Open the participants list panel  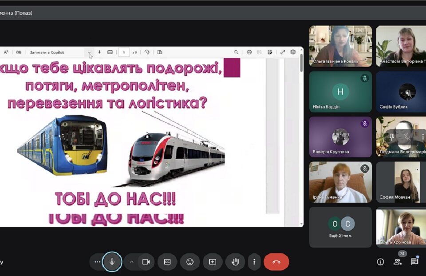(397, 262)
